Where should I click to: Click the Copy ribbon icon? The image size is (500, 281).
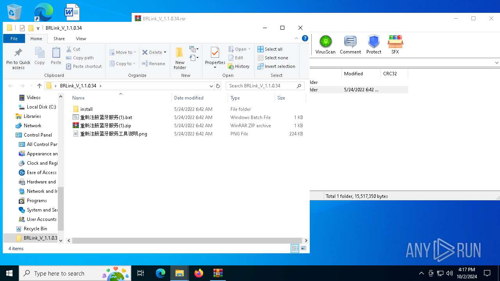click(x=39, y=56)
